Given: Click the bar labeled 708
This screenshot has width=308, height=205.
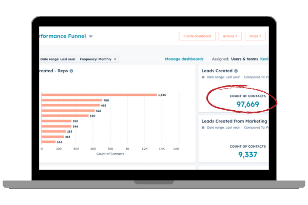Looking at the screenshot, I should point(72,100).
